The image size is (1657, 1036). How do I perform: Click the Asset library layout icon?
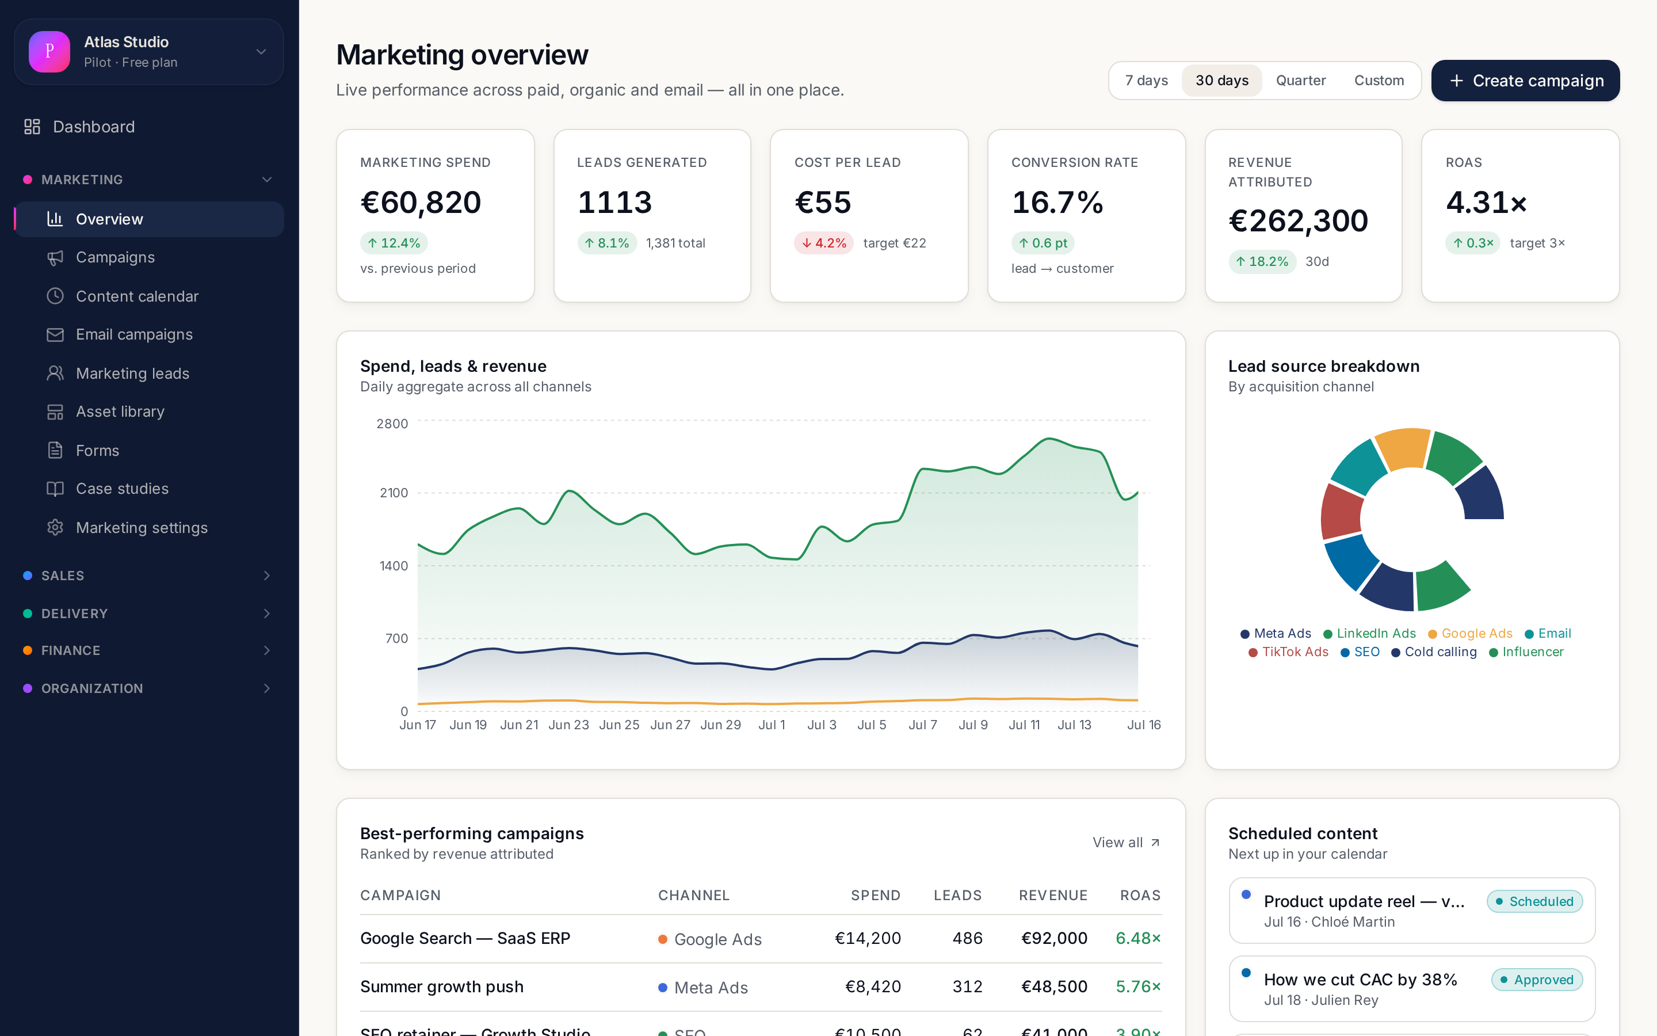(x=55, y=412)
